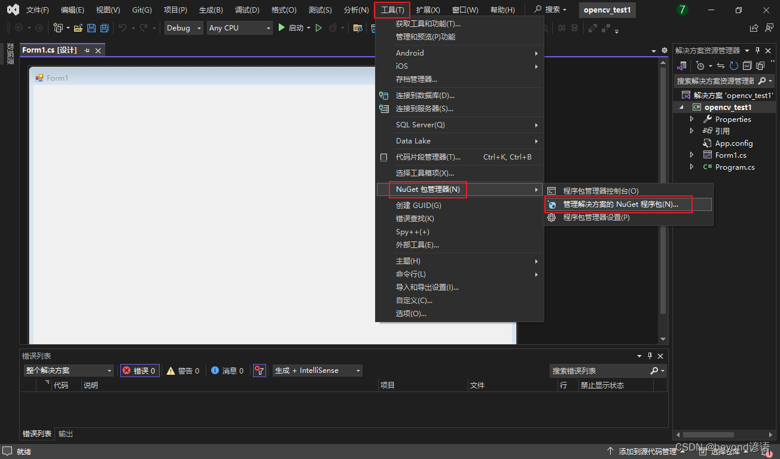Image resolution: width=780 pixels, height=459 pixels.
Task: Click the Center Horizontally layout icon
Action: pyautogui.click(x=562, y=28)
